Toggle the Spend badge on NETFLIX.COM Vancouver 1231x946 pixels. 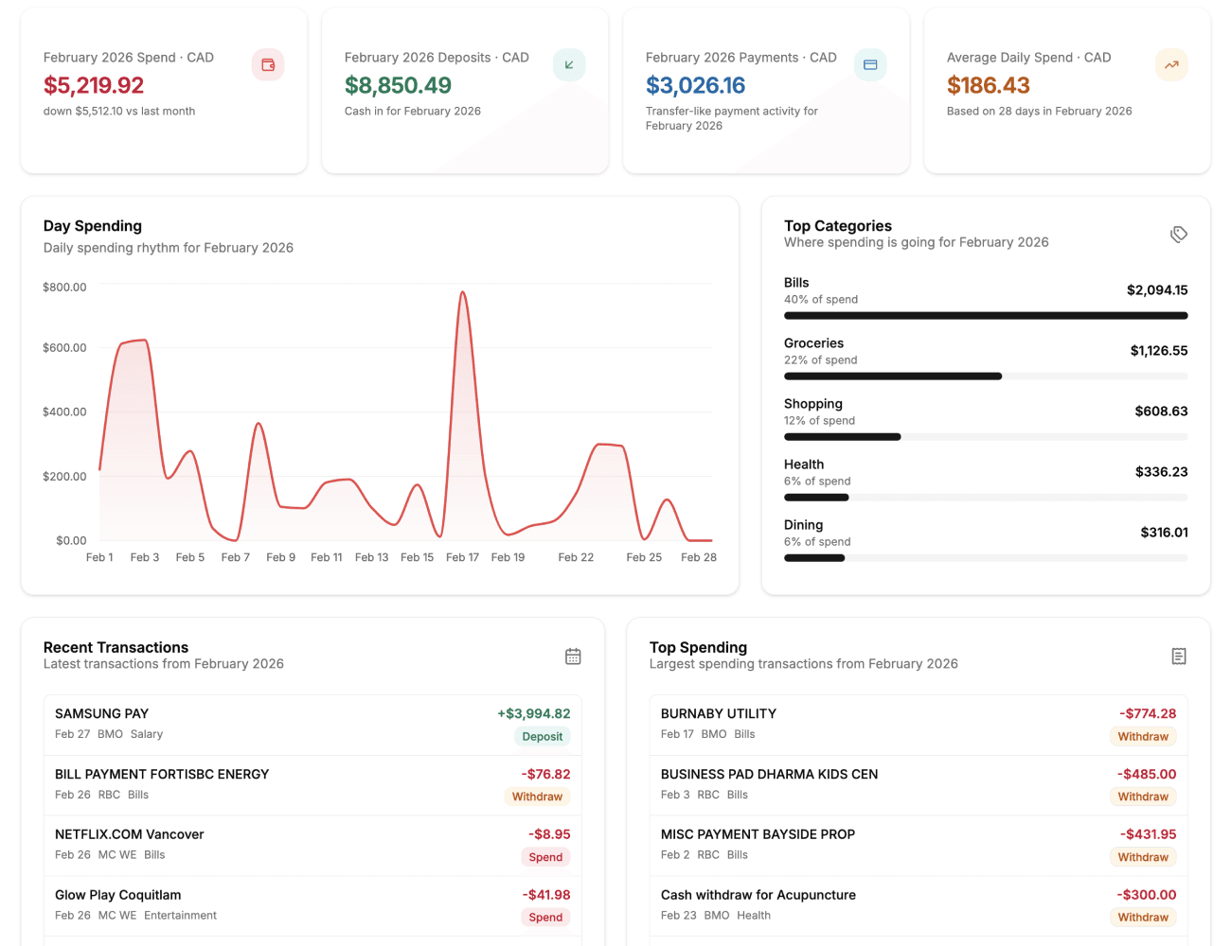point(545,857)
